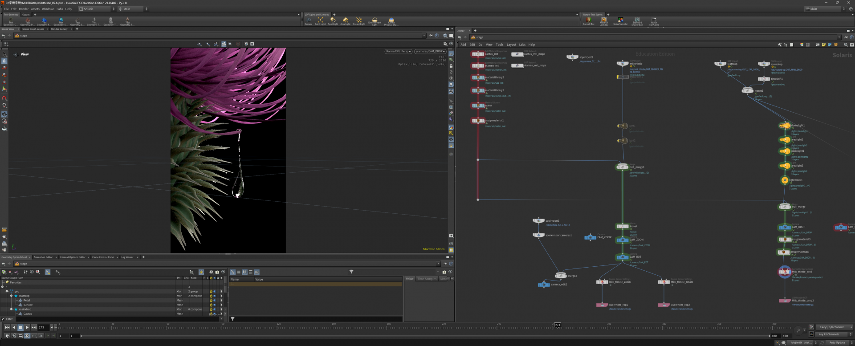The height and width of the screenshot is (346, 855).
Task: Add the Standard Shader Ball test scene
Action: 637,20
